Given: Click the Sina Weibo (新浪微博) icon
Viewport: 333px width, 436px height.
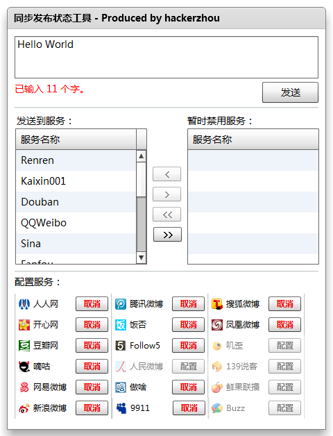Looking at the screenshot, I should tap(24, 408).
